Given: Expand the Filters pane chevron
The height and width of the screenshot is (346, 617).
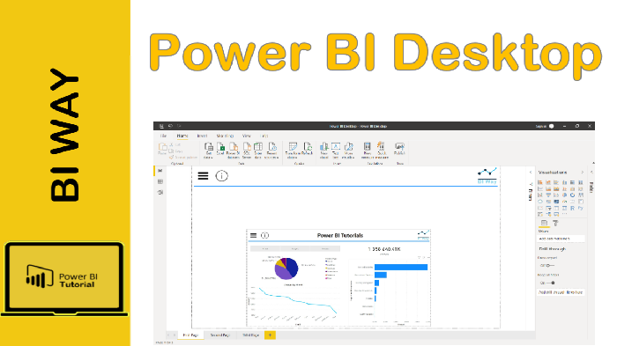Looking at the screenshot, I should click(x=531, y=173).
